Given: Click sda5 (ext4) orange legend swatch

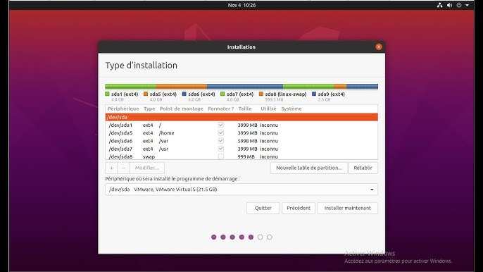Looking at the screenshot, I should (146, 94).
